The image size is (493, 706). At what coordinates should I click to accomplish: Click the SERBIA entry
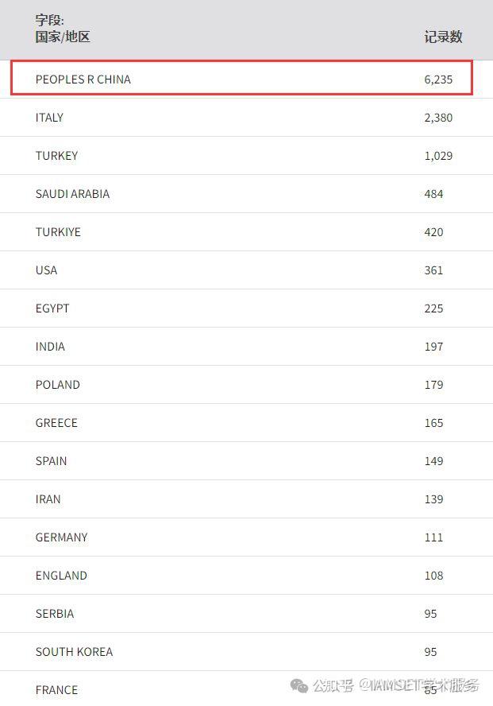(x=55, y=614)
